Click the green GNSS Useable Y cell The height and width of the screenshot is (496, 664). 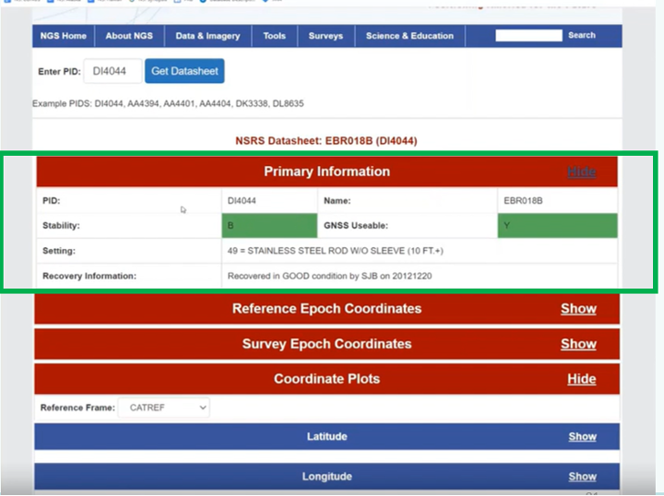click(x=557, y=225)
